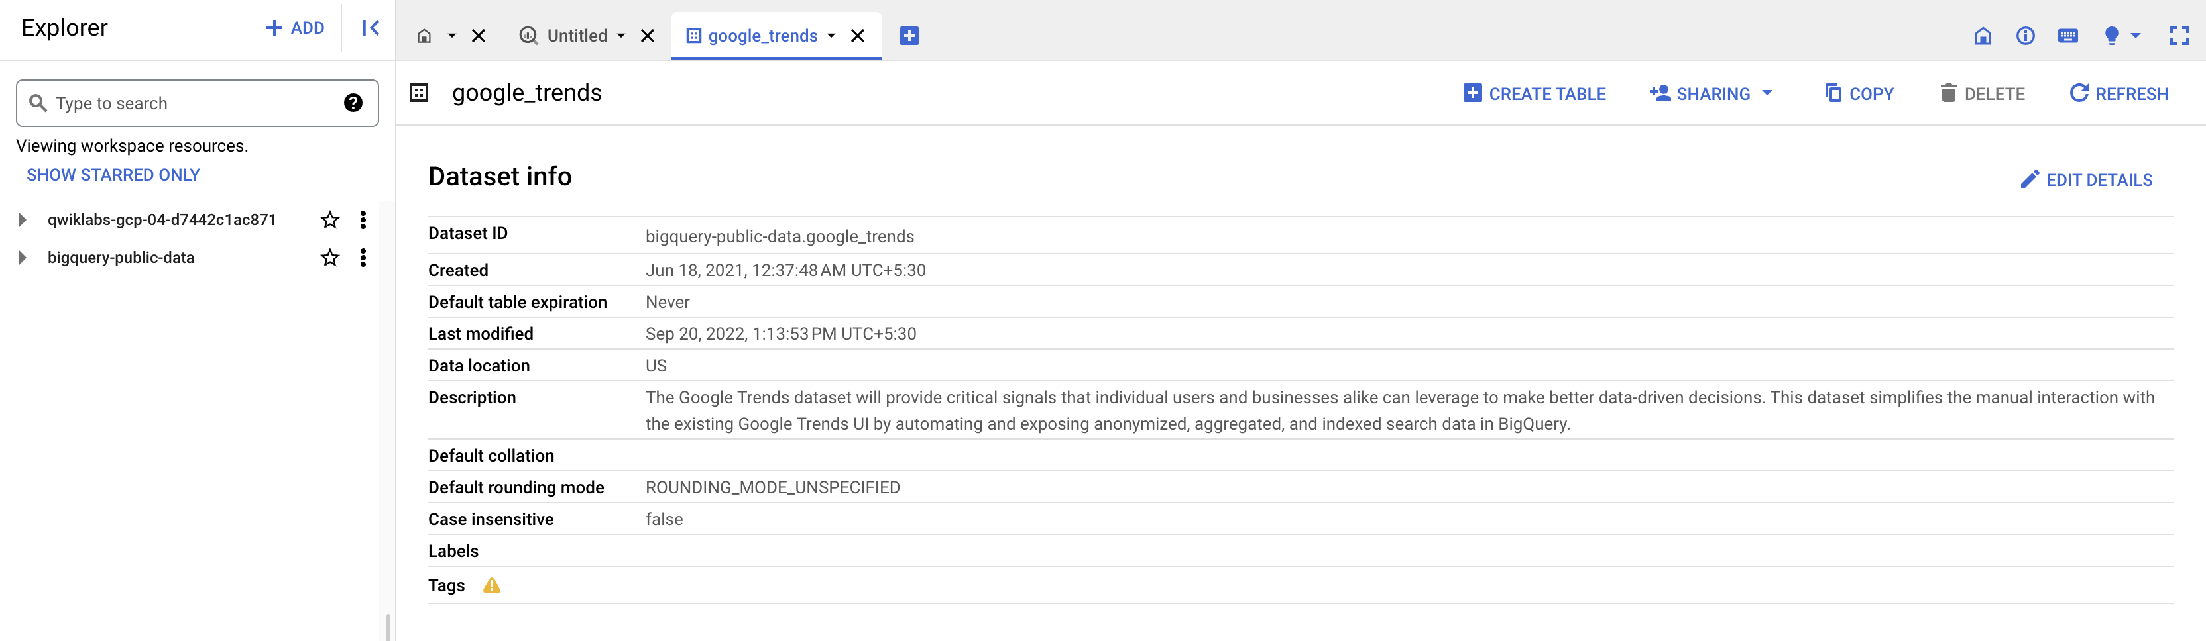2206x641 pixels.
Task: Click the ROUNDING_MODE_UNSPECIFIED value
Action: 772,488
